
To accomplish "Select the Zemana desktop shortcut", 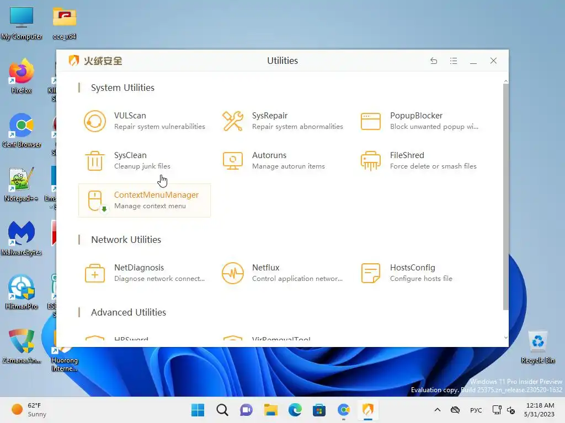I will coord(22,346).
